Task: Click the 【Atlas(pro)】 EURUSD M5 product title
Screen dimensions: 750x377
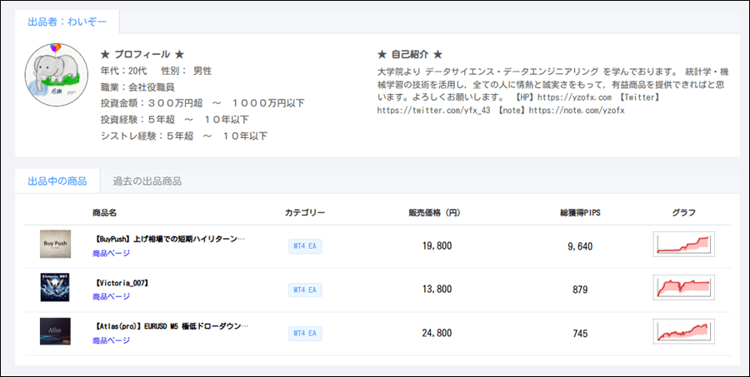Action: pos(171,325)
